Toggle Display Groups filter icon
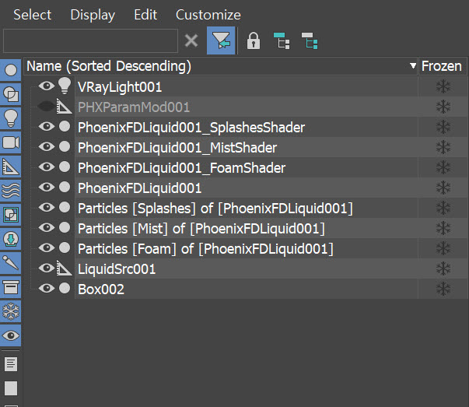Screen dimensions: 469x407 coord(11,215)
